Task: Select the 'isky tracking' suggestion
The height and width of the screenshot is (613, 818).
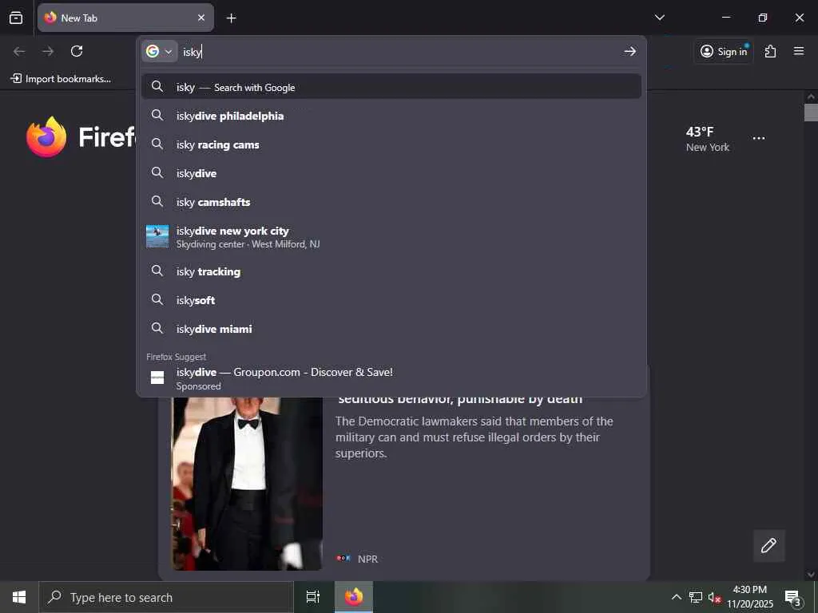Action: (x=391, y=271)
